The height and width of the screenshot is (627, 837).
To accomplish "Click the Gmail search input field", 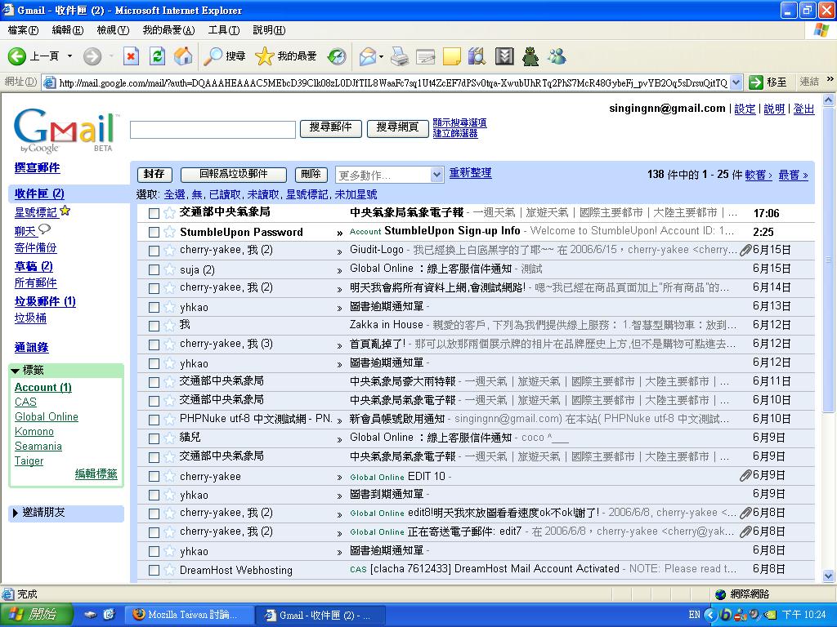I will tap(213, 129).
